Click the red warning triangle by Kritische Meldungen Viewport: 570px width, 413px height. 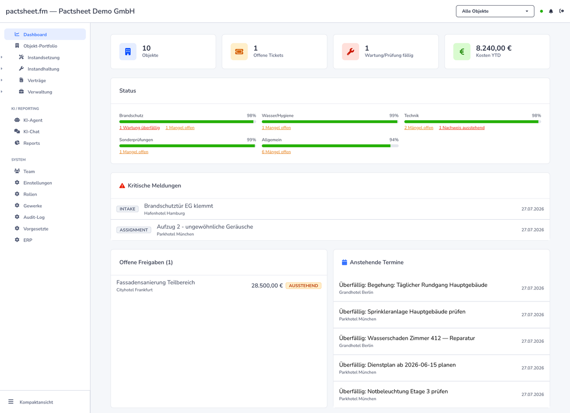(122, 186)
